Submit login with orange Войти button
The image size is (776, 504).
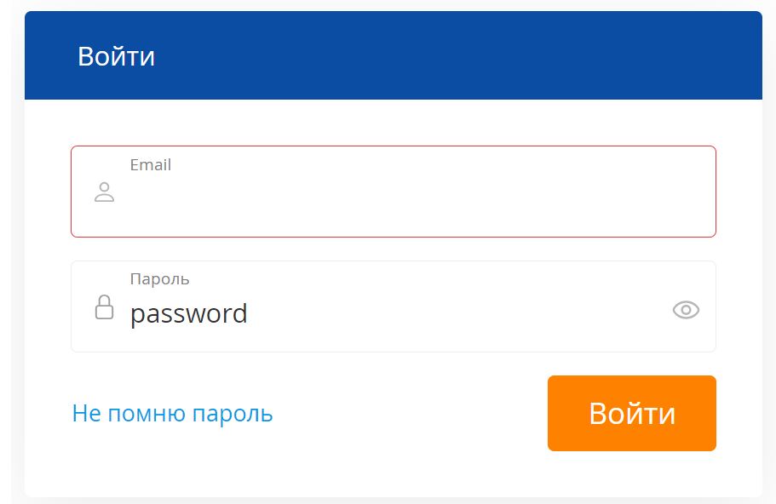click(631, 413)
